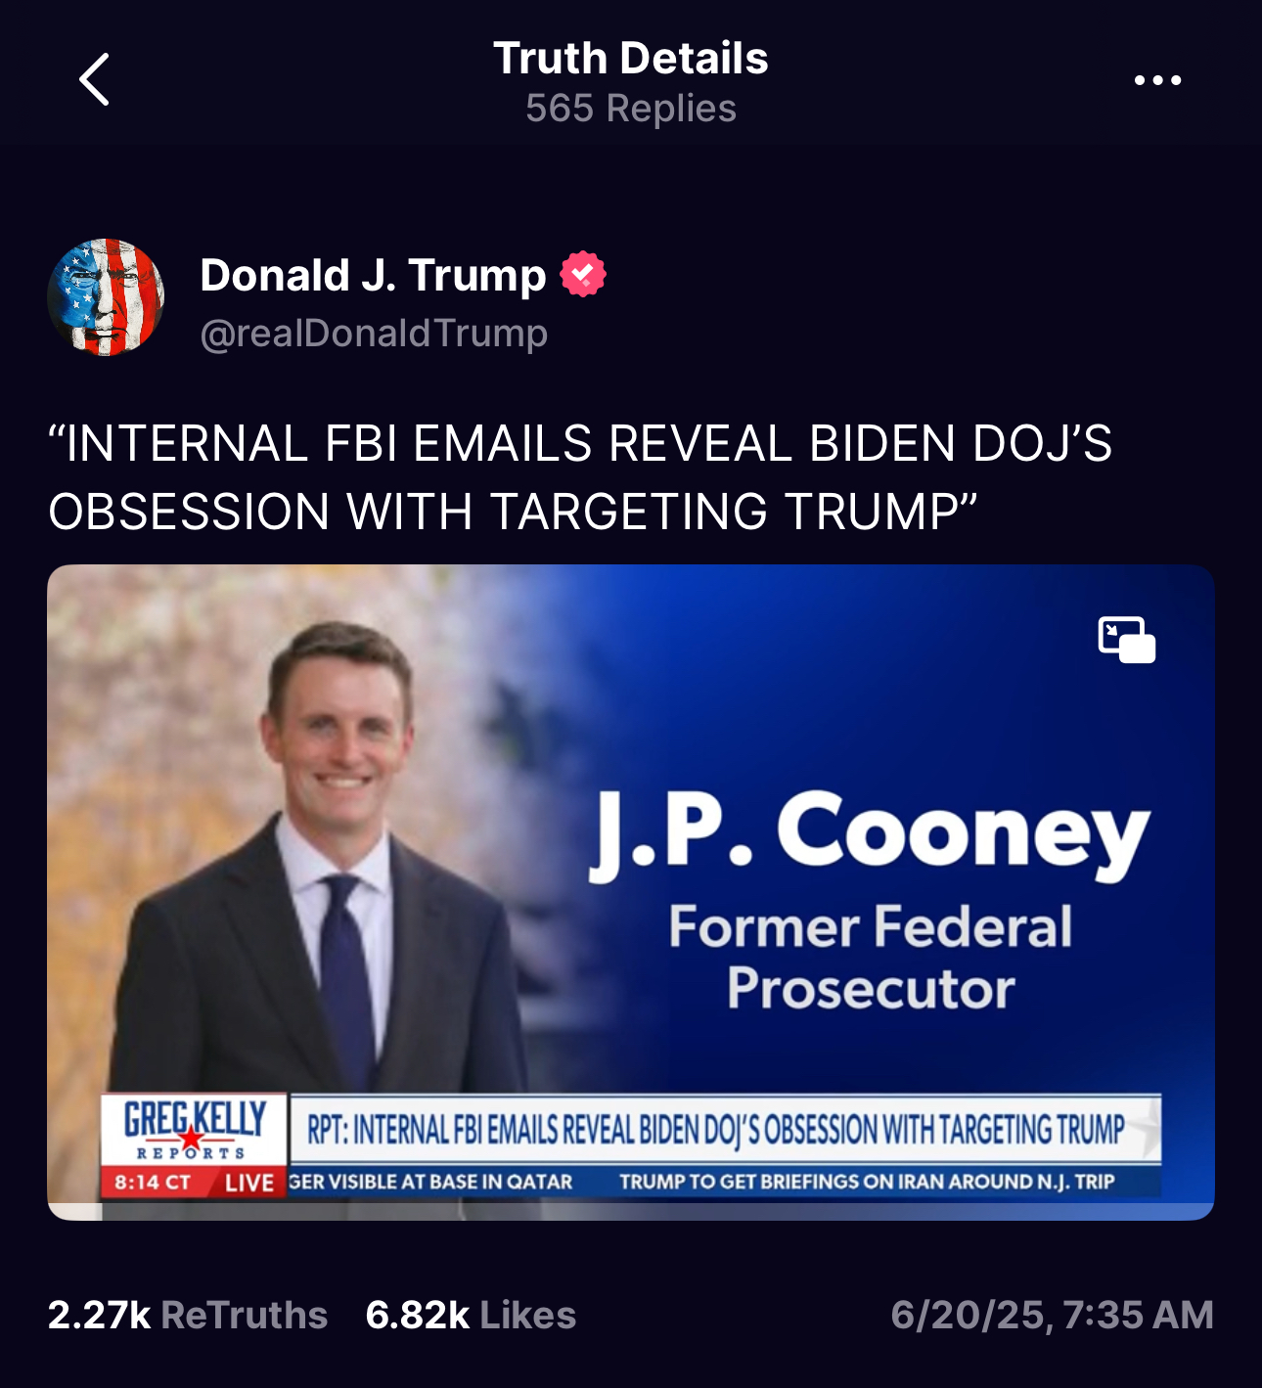View the 6.82k Likes list
The image size is (1262, 1388).
(x=471, y=1315)
